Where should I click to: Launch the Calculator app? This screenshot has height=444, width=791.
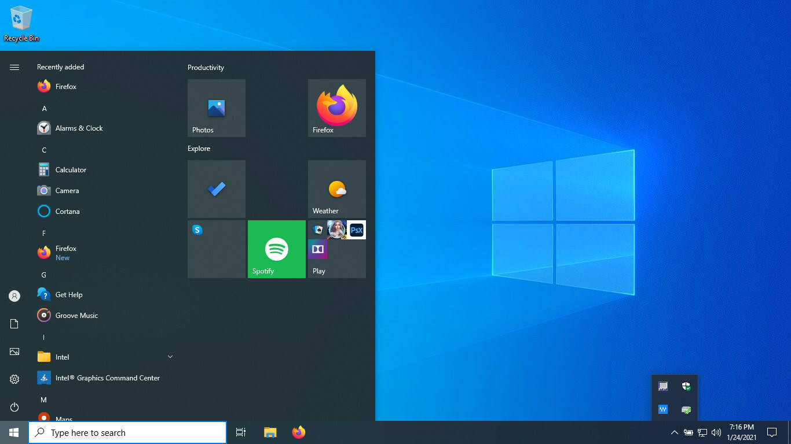pos(105,170)
